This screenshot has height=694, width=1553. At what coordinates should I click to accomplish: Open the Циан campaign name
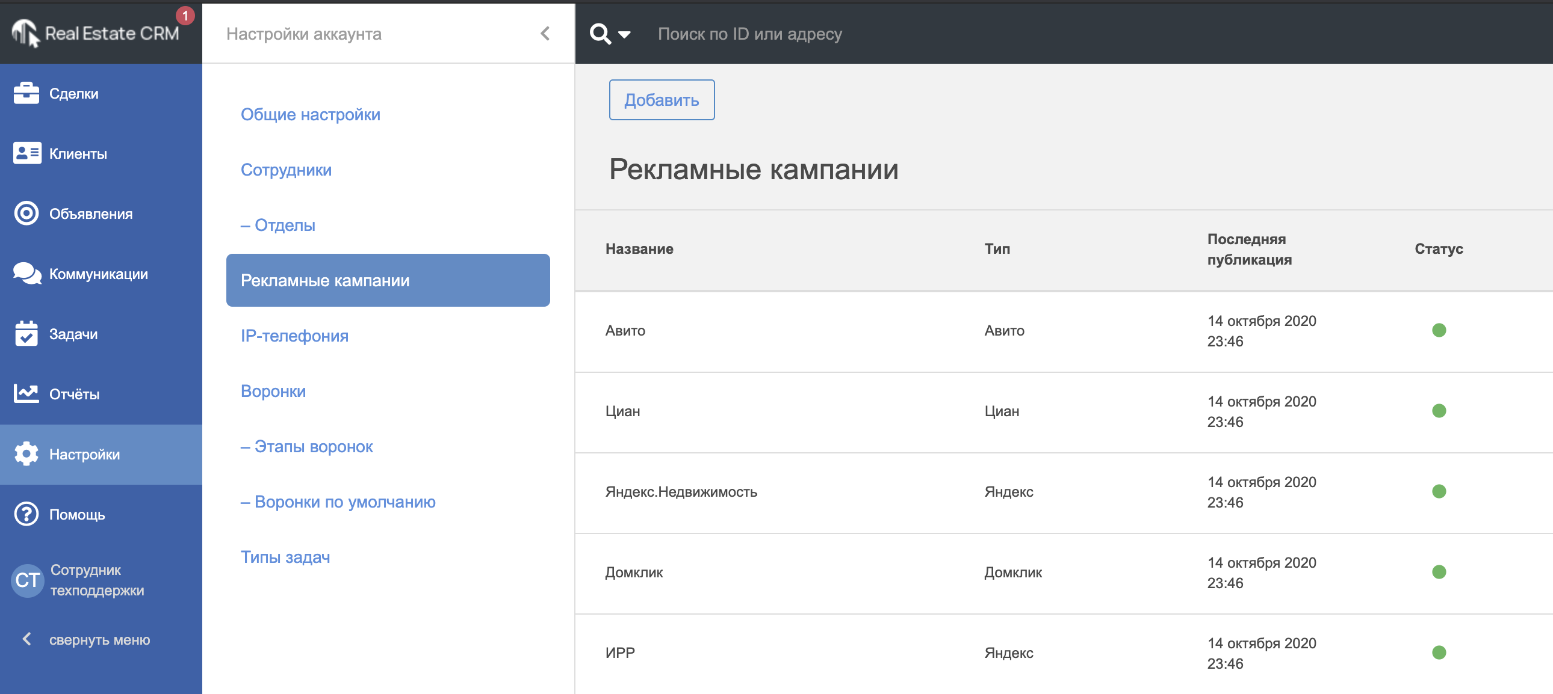pos(623,411)
